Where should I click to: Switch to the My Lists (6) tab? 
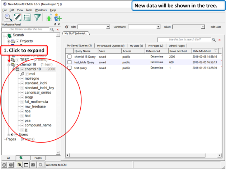(x=136, y=46)
